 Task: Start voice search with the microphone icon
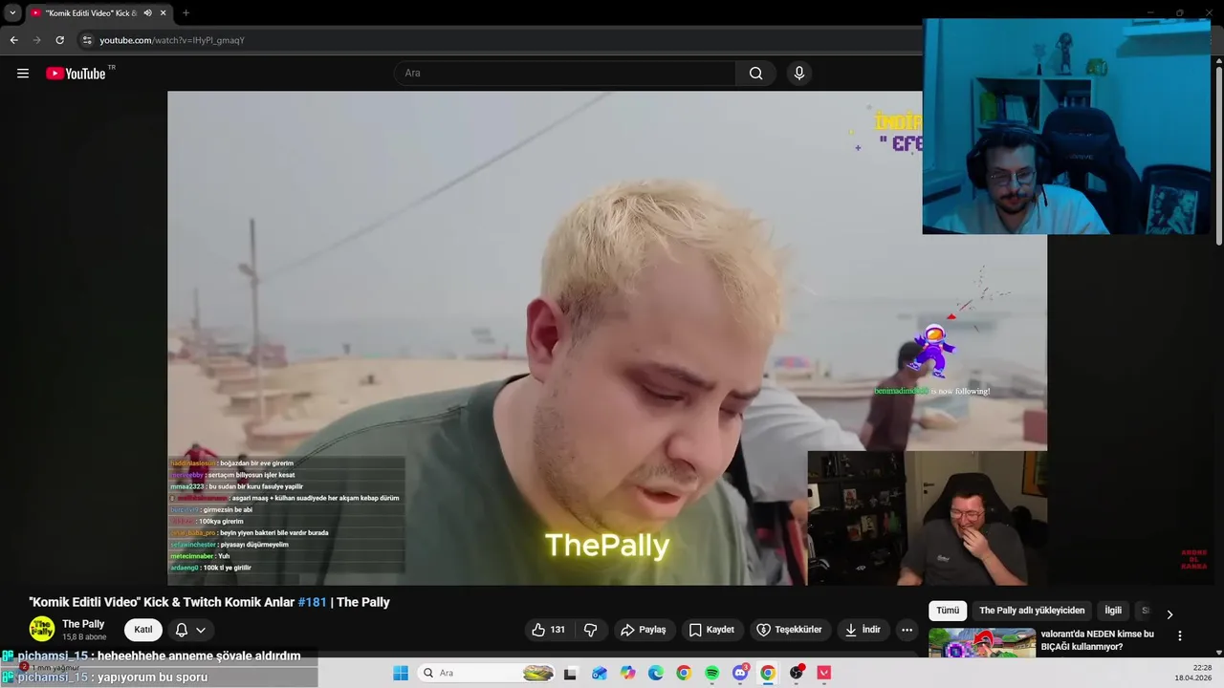click(x=799, y=74)
